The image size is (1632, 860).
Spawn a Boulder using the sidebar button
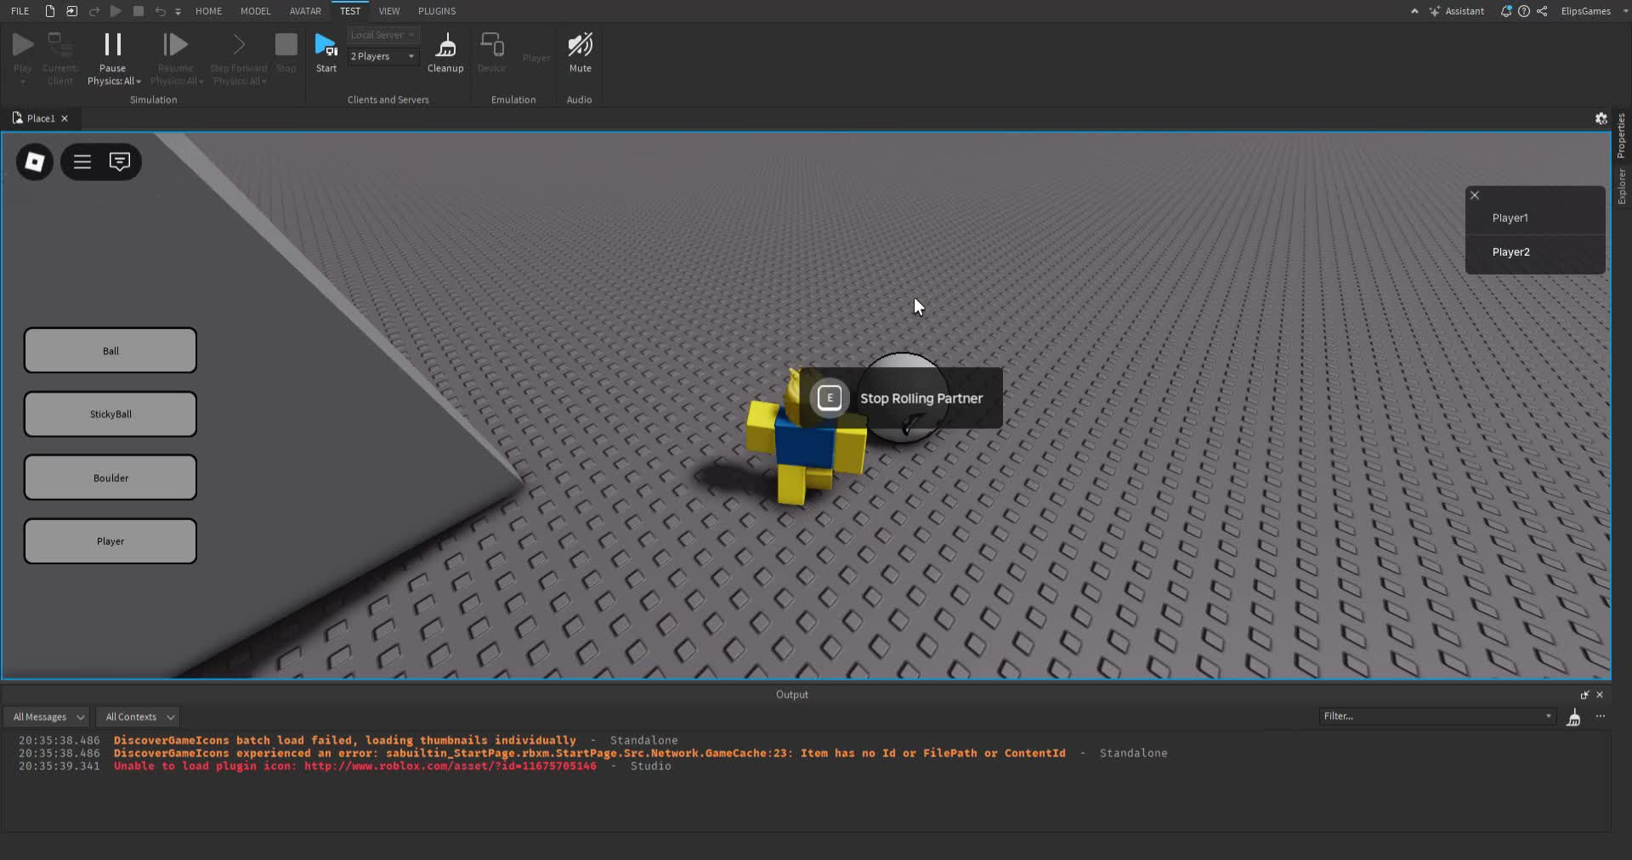(110, 477)
